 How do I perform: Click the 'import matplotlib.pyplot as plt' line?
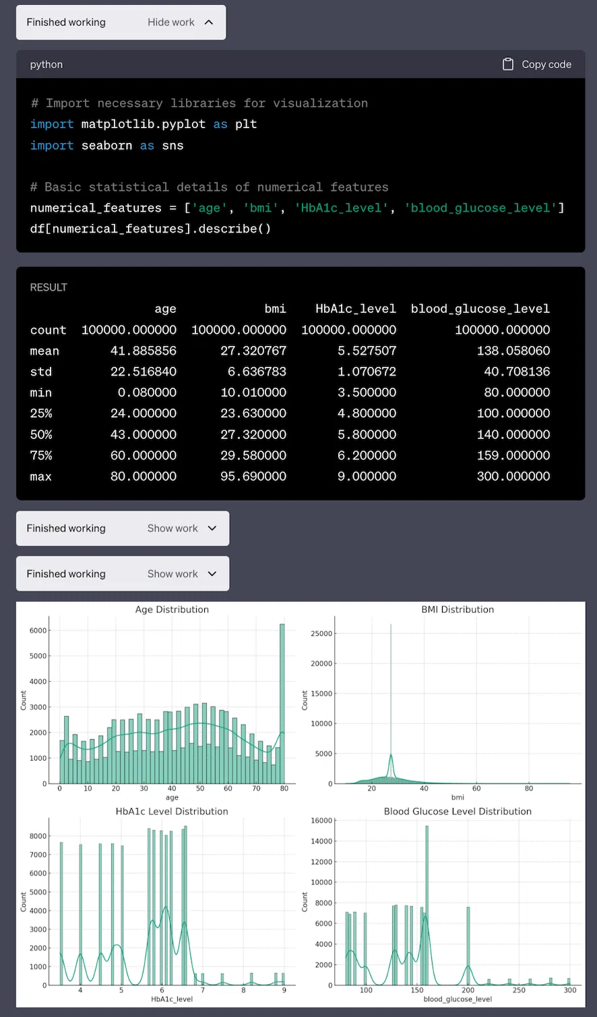pos(144,124)
